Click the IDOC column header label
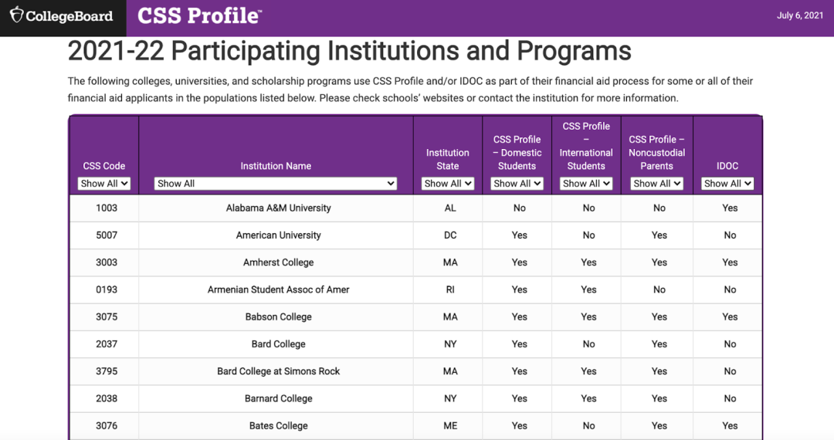The width and height of the screenshot is (834, 440). click(727, 166)
